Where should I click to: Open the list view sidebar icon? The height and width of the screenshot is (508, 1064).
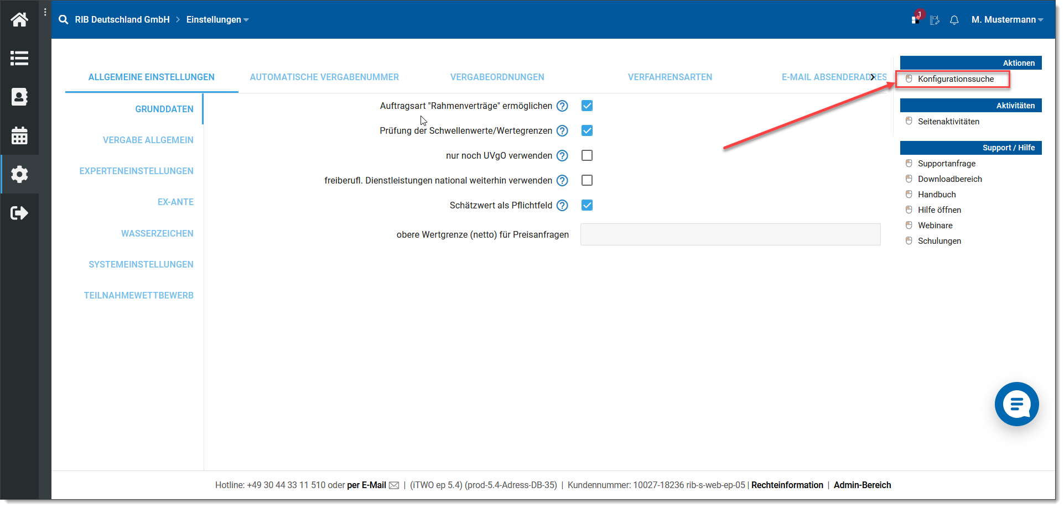click(19, 58)
